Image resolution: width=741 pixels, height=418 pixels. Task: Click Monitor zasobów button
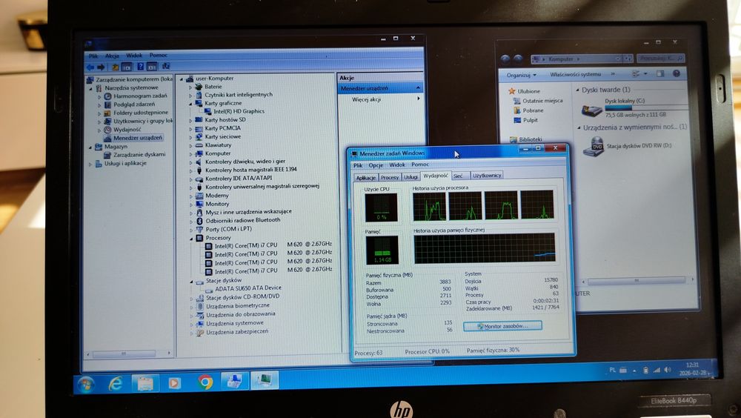(502, 326)
